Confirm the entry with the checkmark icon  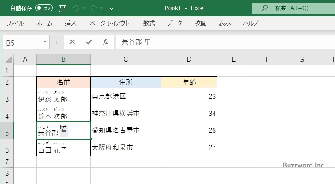point(89,42)
